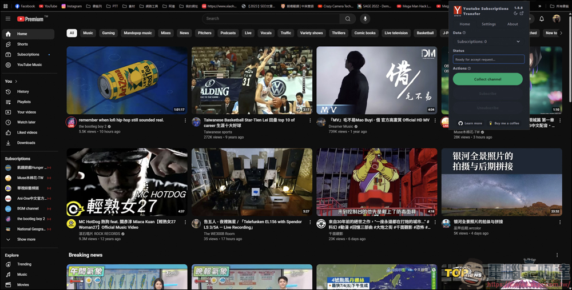The width and height of the screenshot is (572, 290).
Task: Play the AriZona lofi hip-hop thumbnail
Action: (x=127, y=80)
